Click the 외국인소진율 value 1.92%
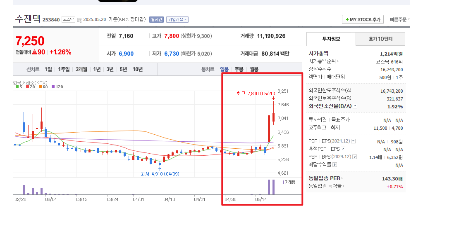 [395, 107]
